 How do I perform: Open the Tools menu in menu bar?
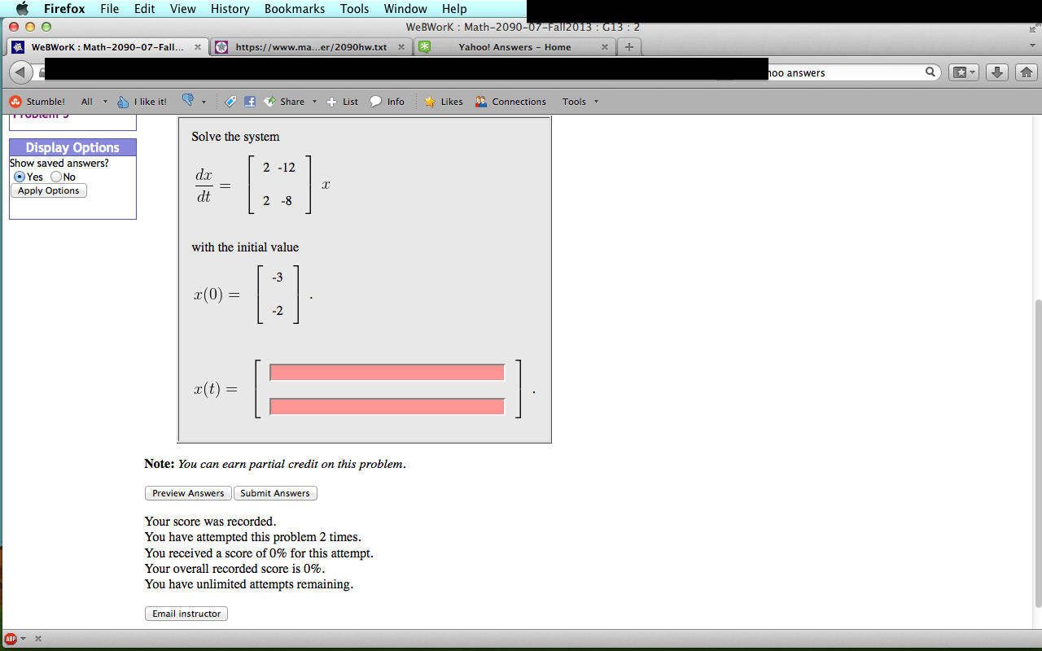[355, 9]
